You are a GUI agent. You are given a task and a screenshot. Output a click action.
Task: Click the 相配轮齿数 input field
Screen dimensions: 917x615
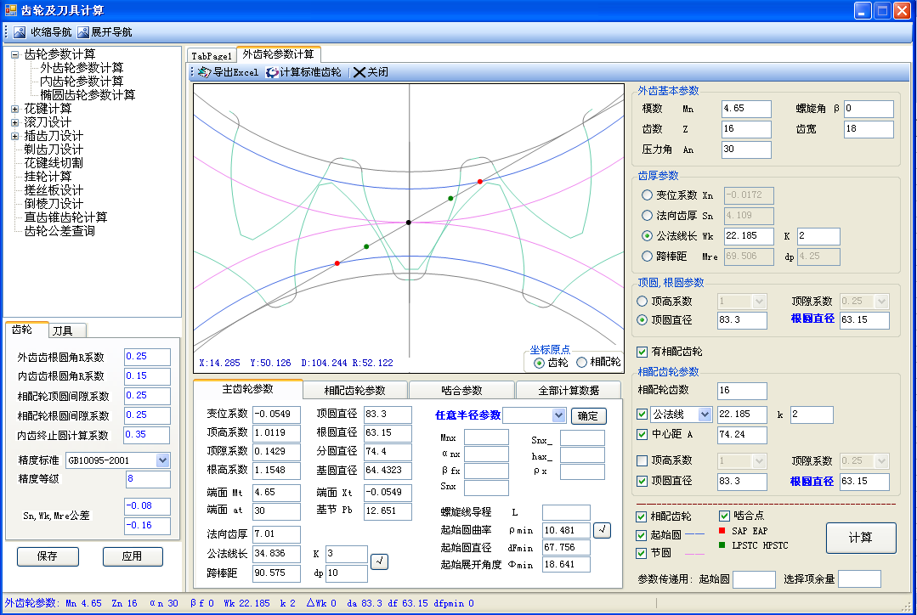[x=742, y=391]
